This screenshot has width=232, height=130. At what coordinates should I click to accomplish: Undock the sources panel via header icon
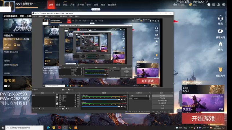coord(79,93)
